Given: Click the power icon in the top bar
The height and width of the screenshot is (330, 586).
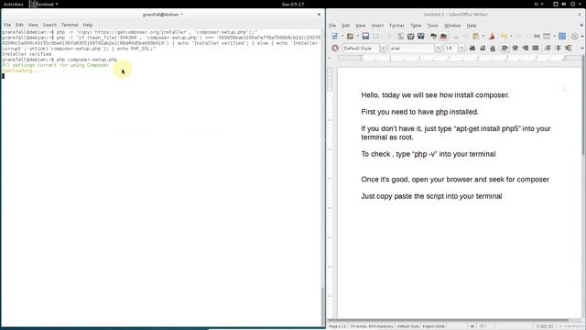Looking at the screenshot, I should point(572,4).
